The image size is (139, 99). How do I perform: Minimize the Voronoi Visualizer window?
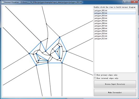(x=125, y=2)
